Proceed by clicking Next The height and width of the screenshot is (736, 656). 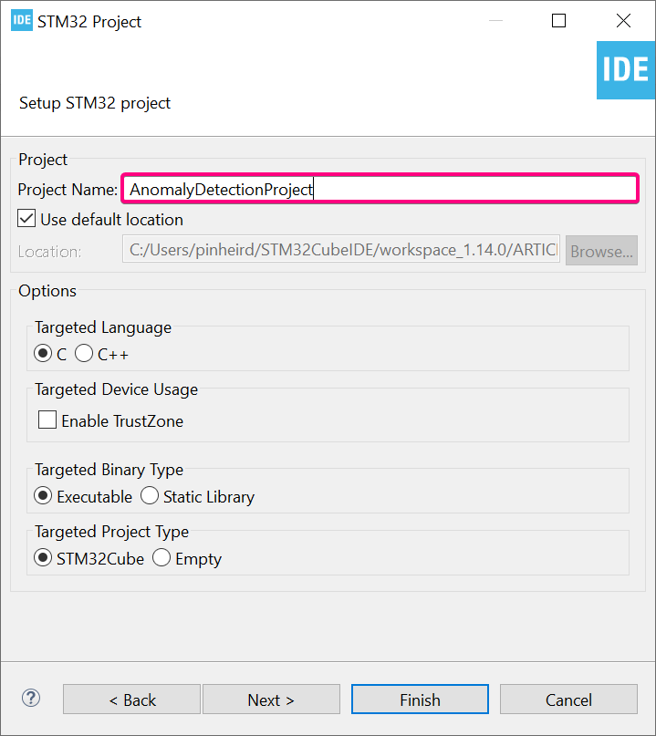coord(271,700)
